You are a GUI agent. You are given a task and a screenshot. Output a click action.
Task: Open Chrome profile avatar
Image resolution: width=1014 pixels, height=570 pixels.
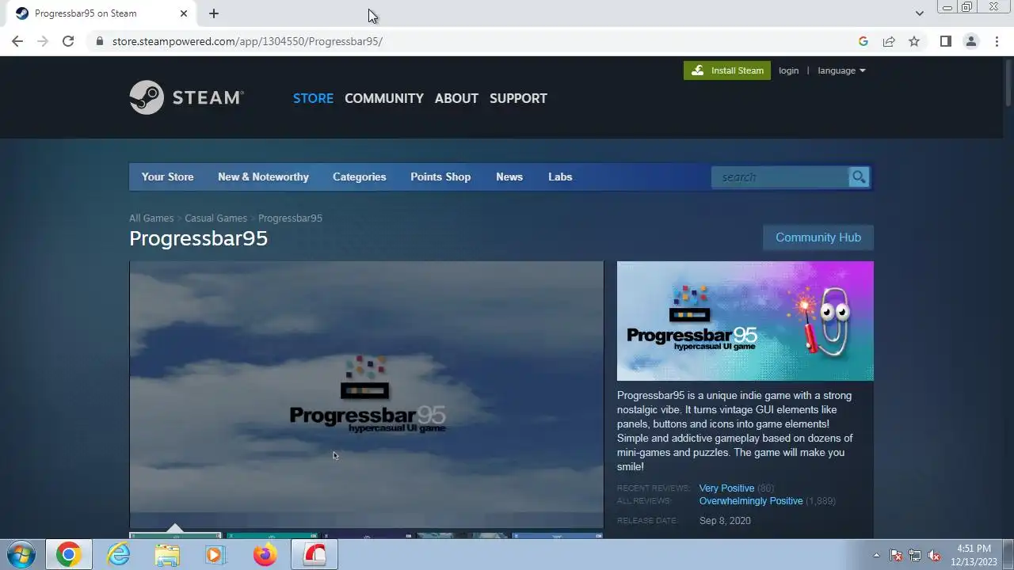(x=971, y=41)
